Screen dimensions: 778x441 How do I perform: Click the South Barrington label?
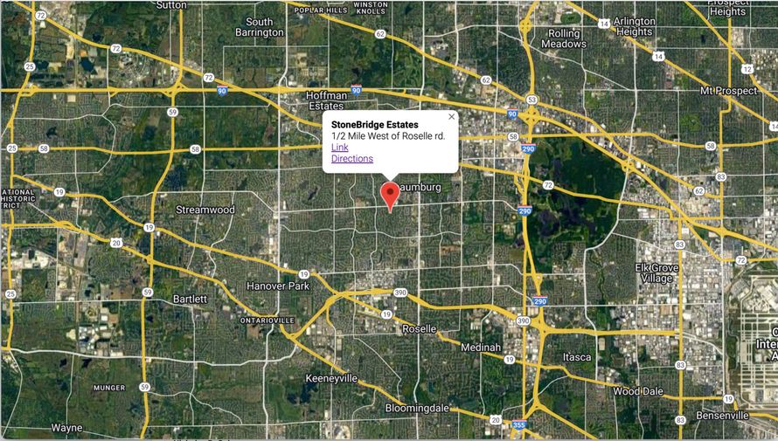pyautogui.click(x=260, y=27)
